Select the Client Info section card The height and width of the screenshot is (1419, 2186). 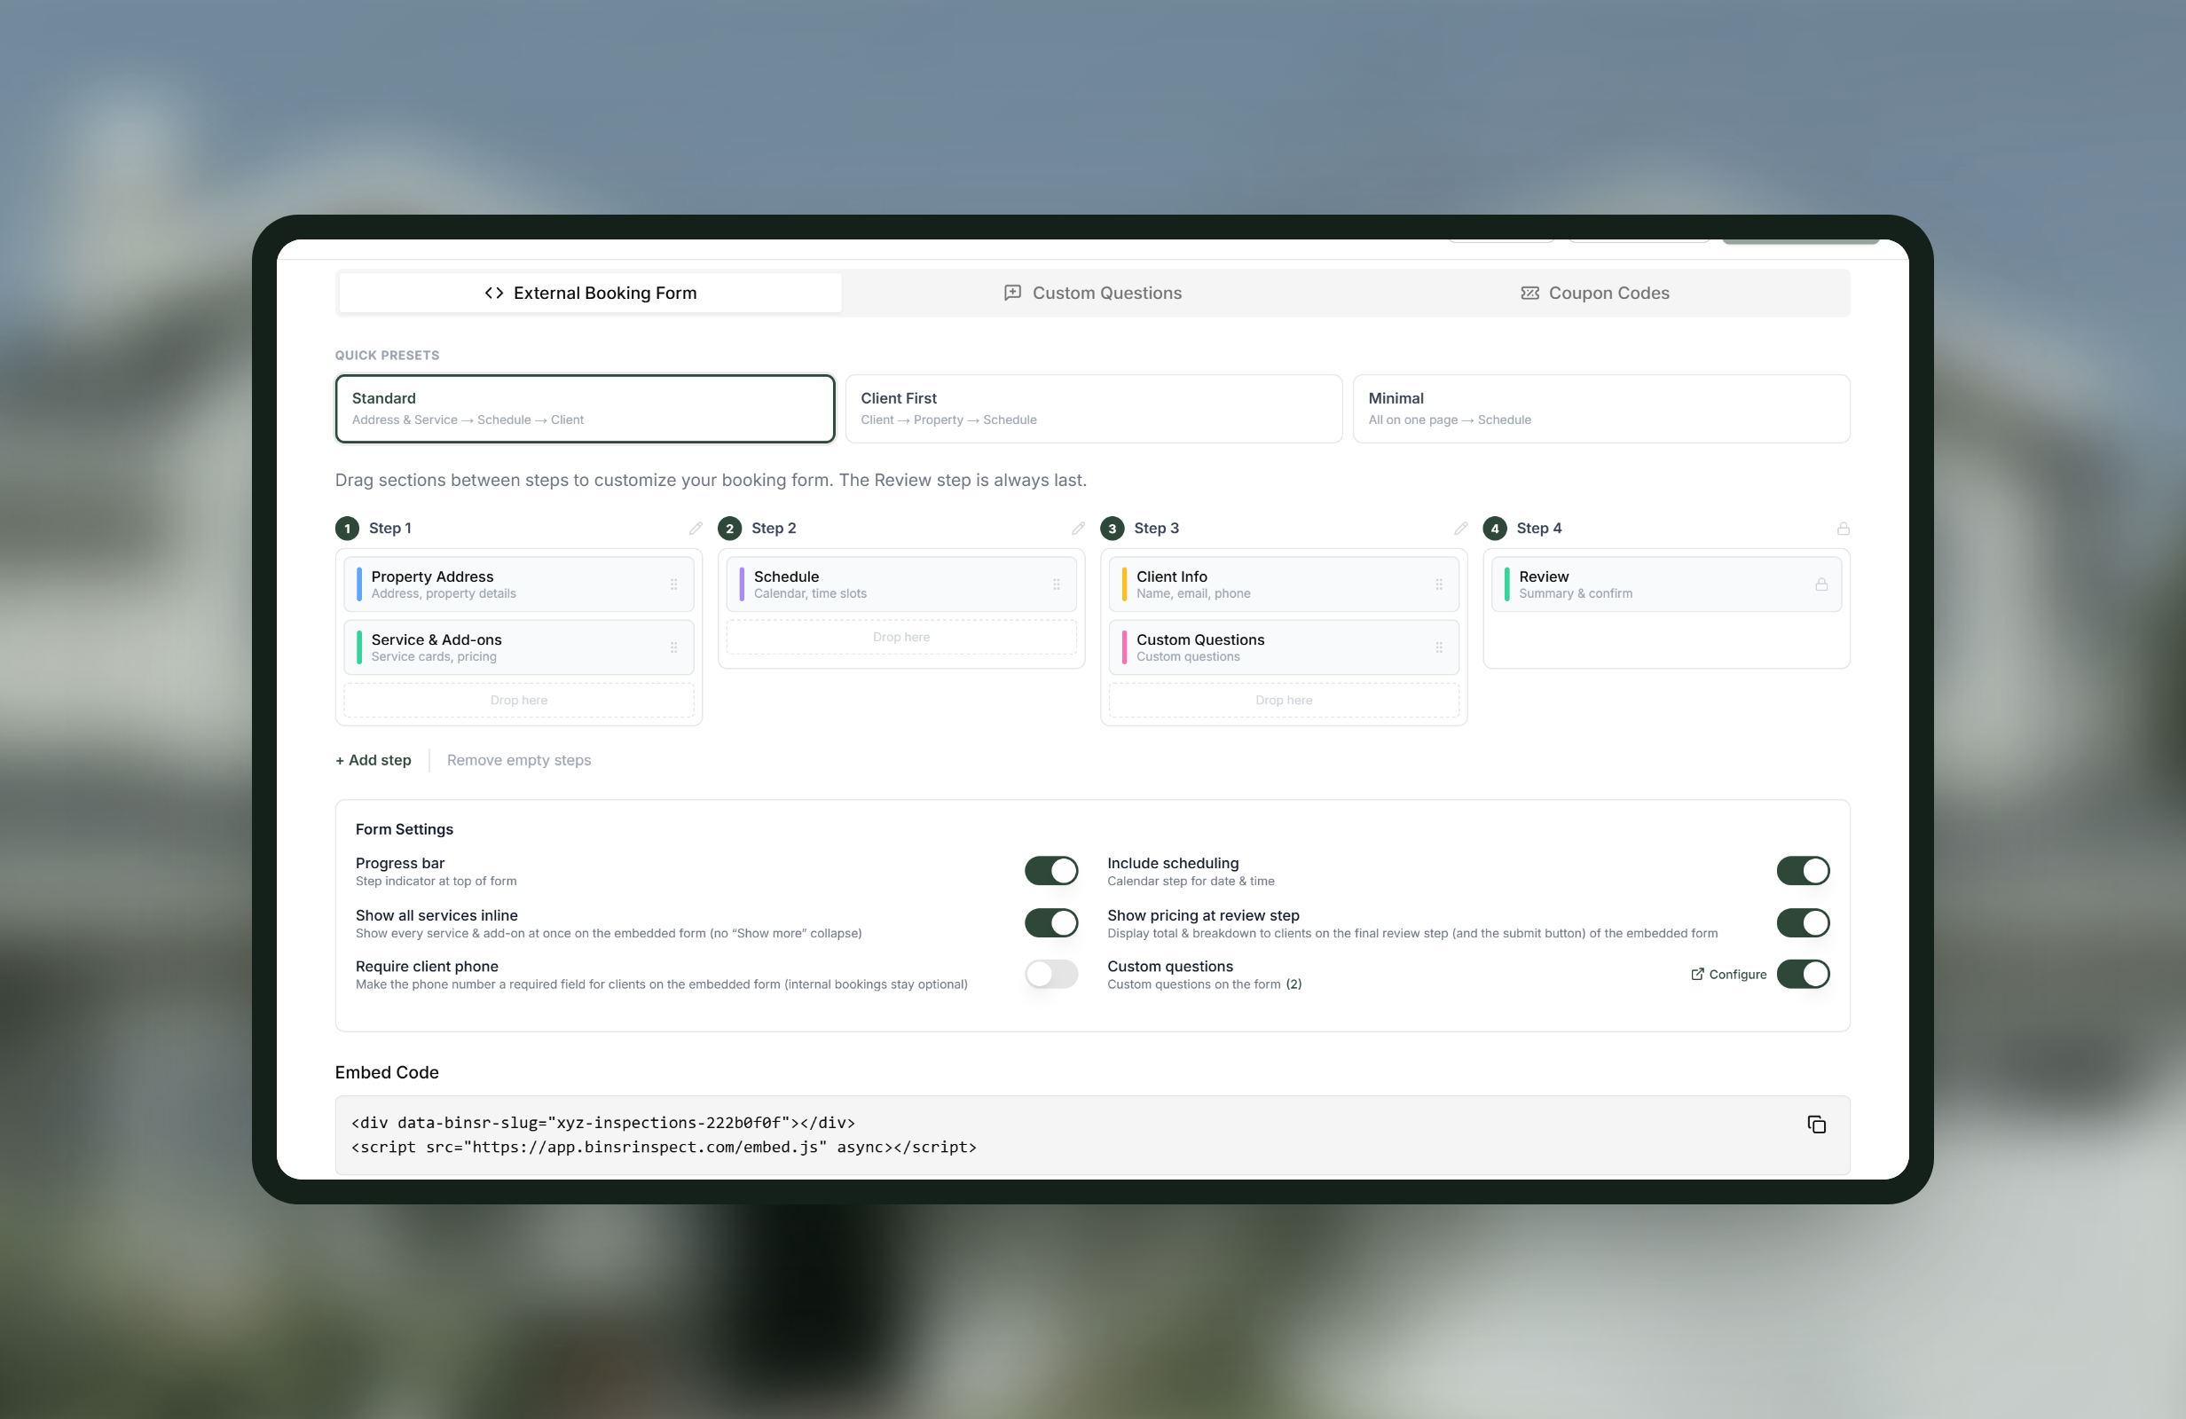[1283, 584]
